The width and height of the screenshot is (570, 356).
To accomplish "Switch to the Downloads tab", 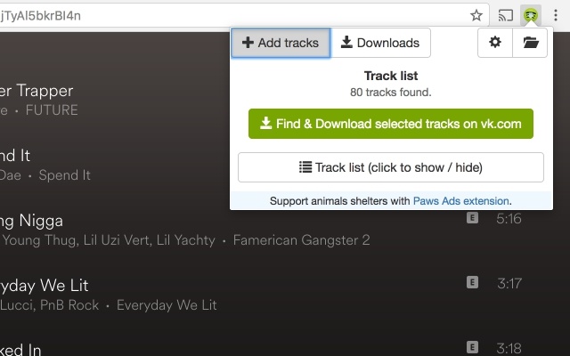I will (x=380, y=43).
